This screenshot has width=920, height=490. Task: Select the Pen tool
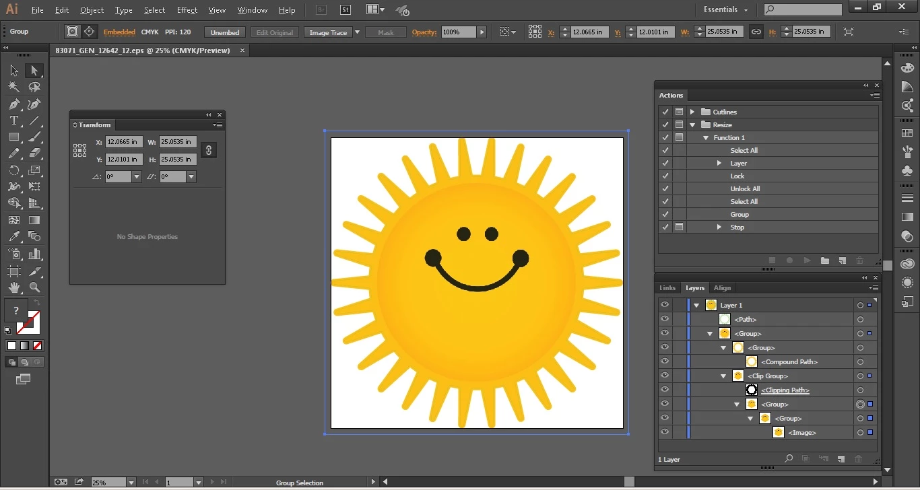pos(13,104)
